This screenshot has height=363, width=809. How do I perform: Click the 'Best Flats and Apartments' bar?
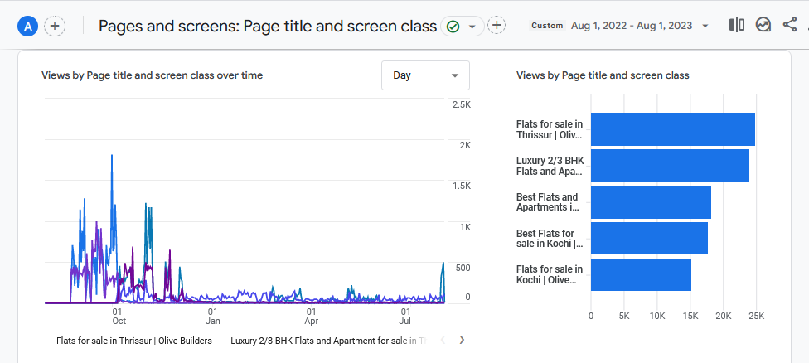point(652,202)
